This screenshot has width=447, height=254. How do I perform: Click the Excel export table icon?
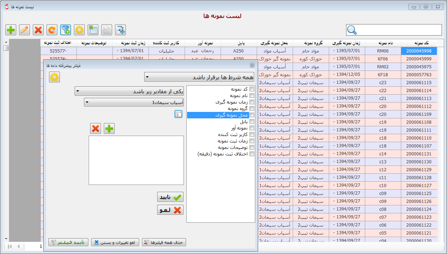[93, 30]
